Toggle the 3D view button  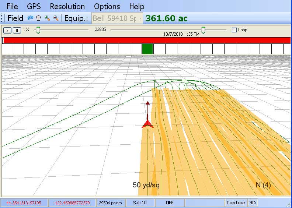click(253, 202)
